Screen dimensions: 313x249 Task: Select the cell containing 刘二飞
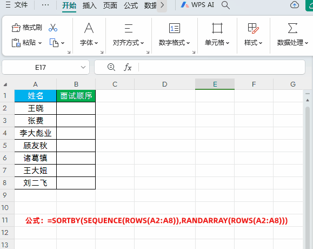point(35,183)
